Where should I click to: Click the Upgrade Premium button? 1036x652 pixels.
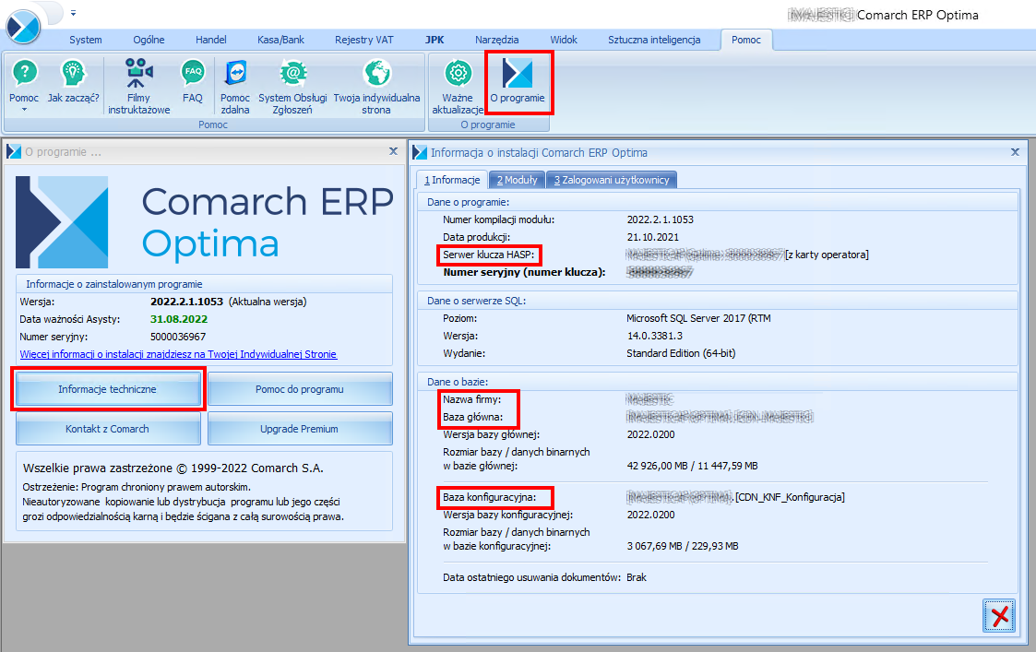click(299, 429)
